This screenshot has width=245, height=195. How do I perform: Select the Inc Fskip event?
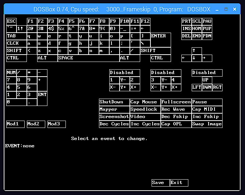(207, 117)
